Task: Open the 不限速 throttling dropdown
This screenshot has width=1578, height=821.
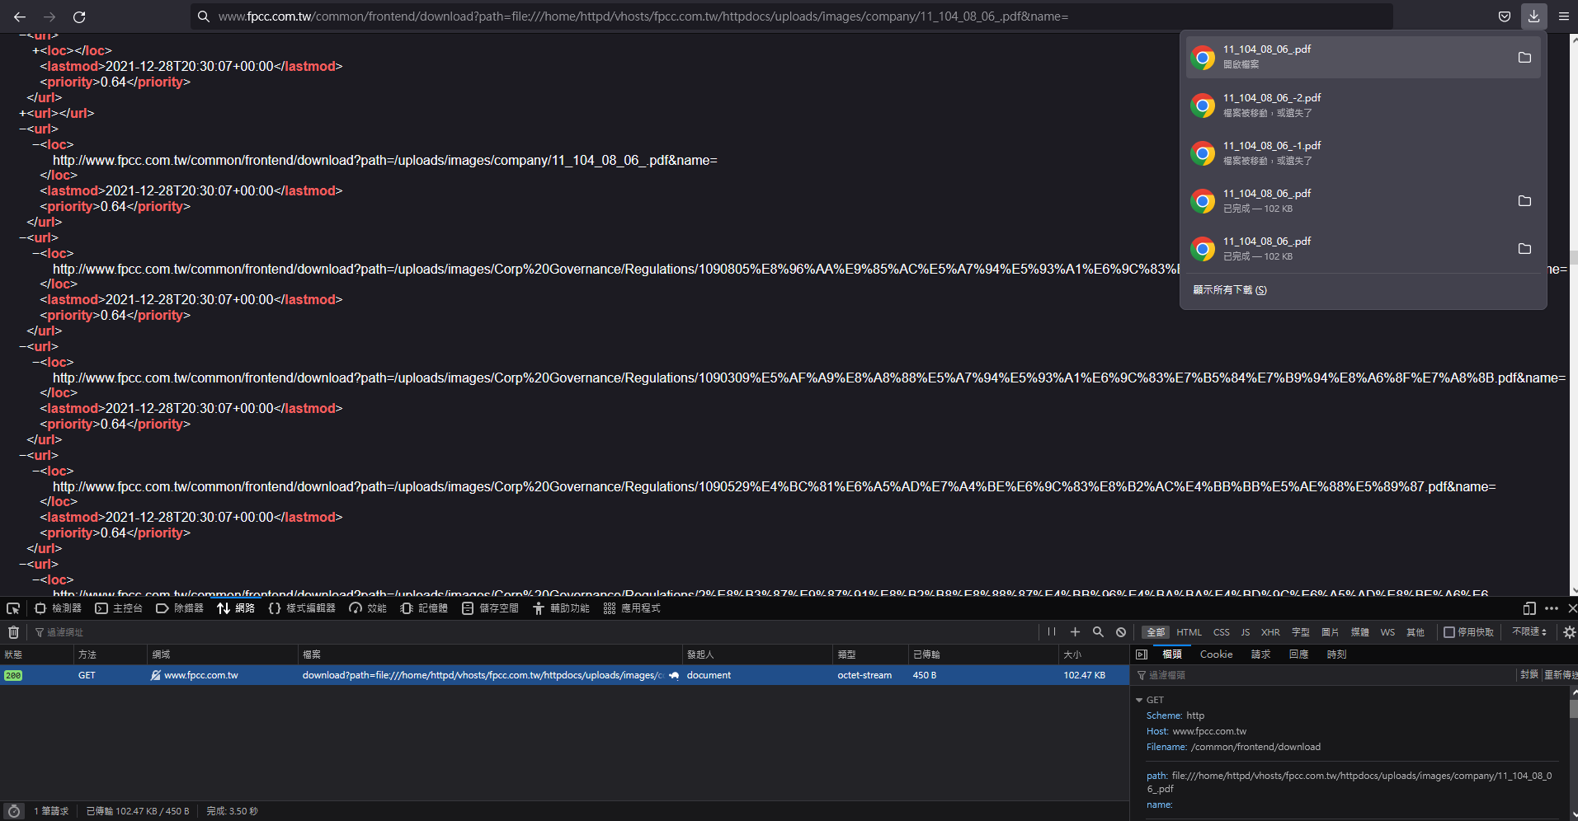Action: [x=1529, y=632]
